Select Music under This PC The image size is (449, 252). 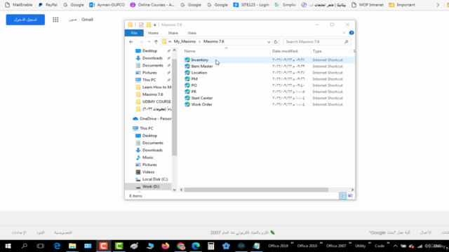(148, 157)
